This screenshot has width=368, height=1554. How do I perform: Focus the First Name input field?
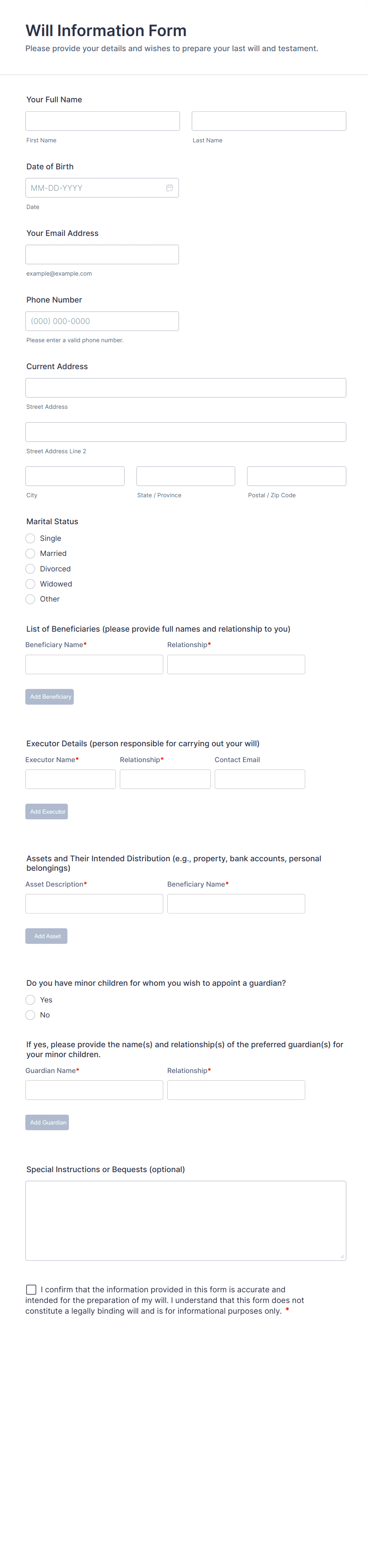click(102, 121)
